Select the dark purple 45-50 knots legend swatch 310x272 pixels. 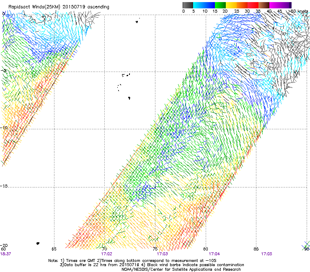(x=286, y=5)
